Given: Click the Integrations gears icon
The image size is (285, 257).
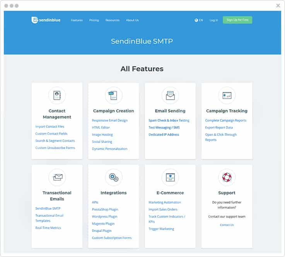Looking at the screenshot, I should point(114,177).
